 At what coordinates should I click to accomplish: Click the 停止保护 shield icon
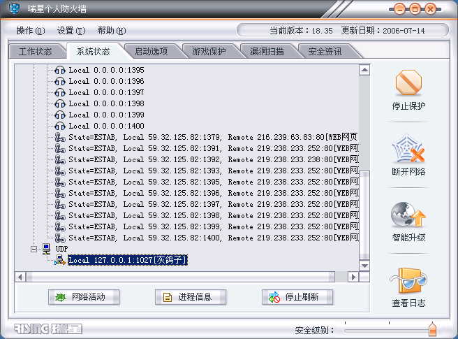408,82
